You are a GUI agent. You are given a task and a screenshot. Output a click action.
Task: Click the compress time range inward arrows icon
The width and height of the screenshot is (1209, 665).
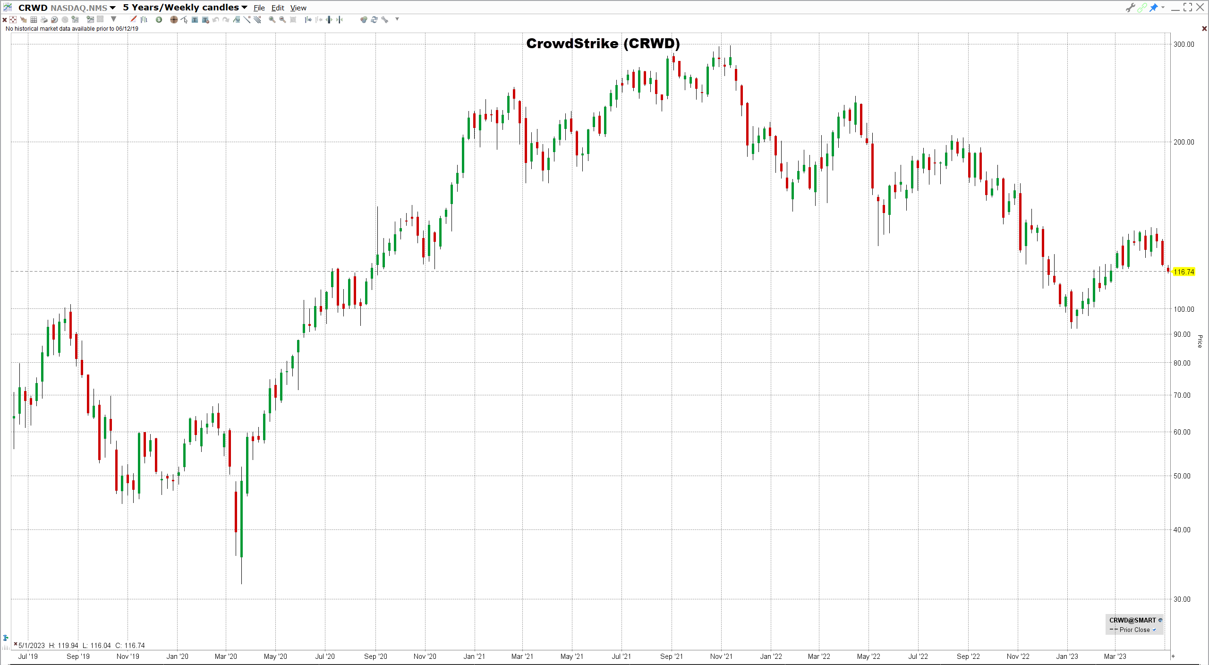[340, 19]
